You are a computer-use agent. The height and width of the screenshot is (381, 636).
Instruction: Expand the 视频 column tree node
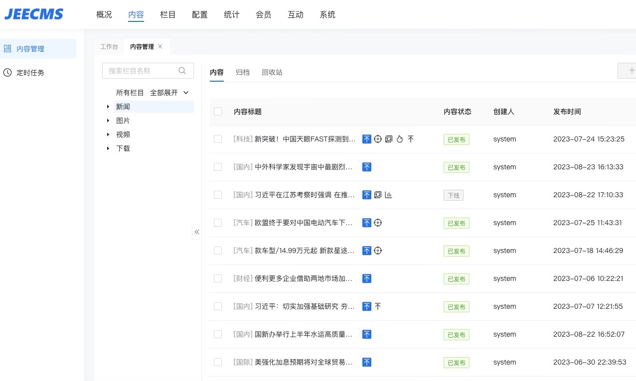[108, 134]
